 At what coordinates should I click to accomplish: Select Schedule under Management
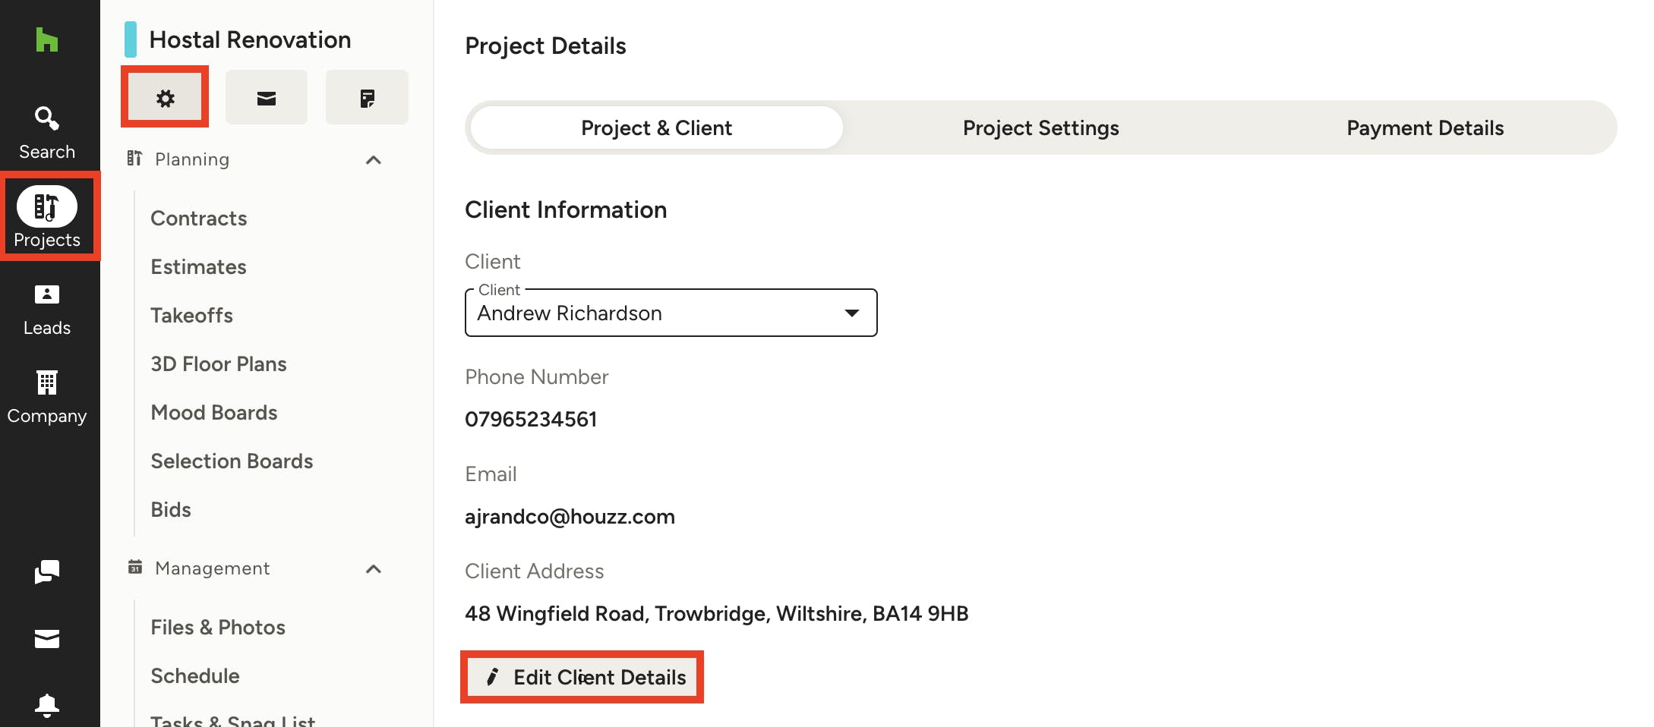pyautogui.click(x=195, y=675)
